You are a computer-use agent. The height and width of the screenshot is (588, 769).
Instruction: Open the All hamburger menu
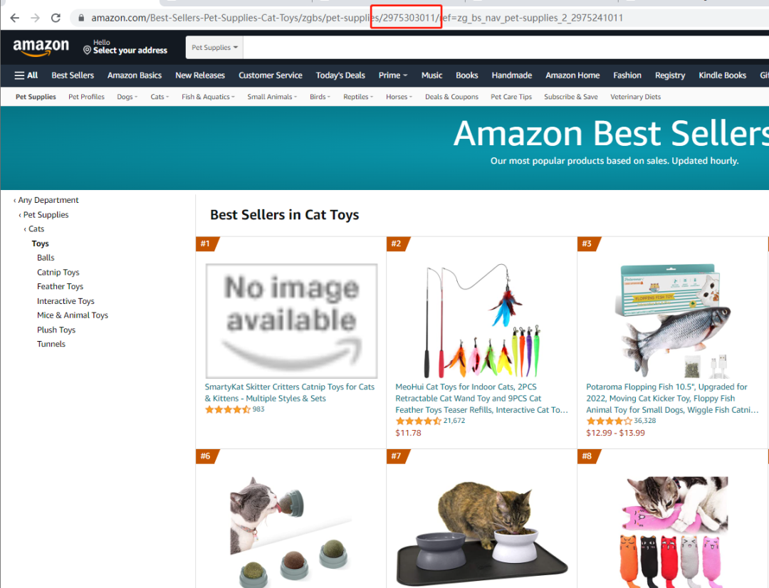click(26, 75)
